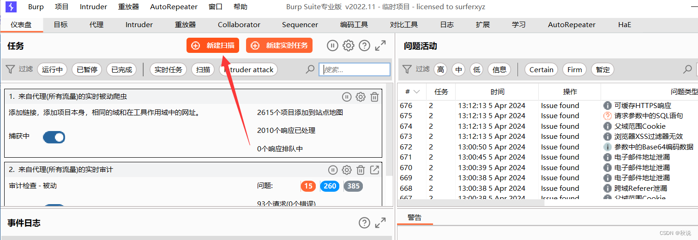This screenshot has width=698, height=240.
Task: Toggle the Running task filter
Action: click(x=52, y=70)
